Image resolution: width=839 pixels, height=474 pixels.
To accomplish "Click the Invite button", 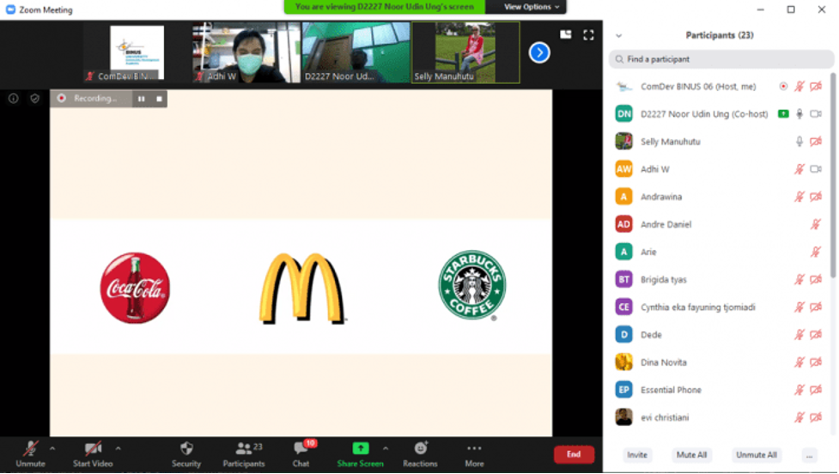I will pyautogui.click(x=636, y=455).
